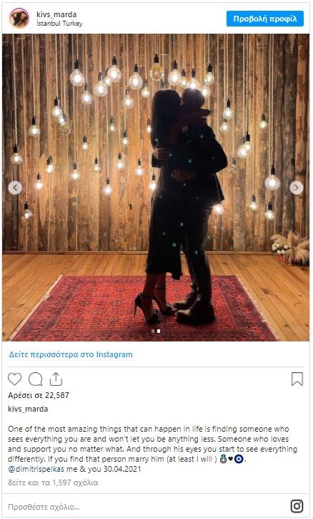Go to next photo arrow
Screen dimensions: 313x519
(x=297, y=188)
